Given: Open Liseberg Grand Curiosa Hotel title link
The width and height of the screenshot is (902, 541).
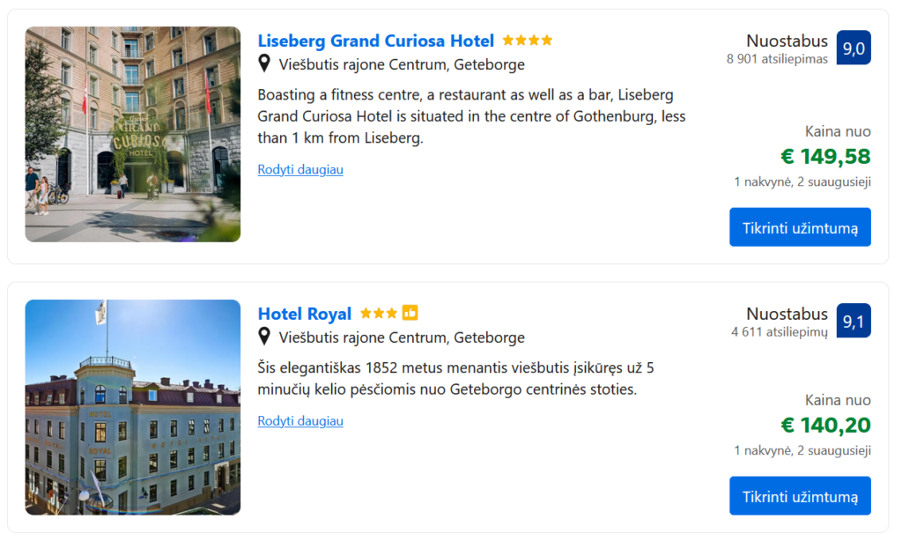Looking at the screenshot, I should point(375,41).
